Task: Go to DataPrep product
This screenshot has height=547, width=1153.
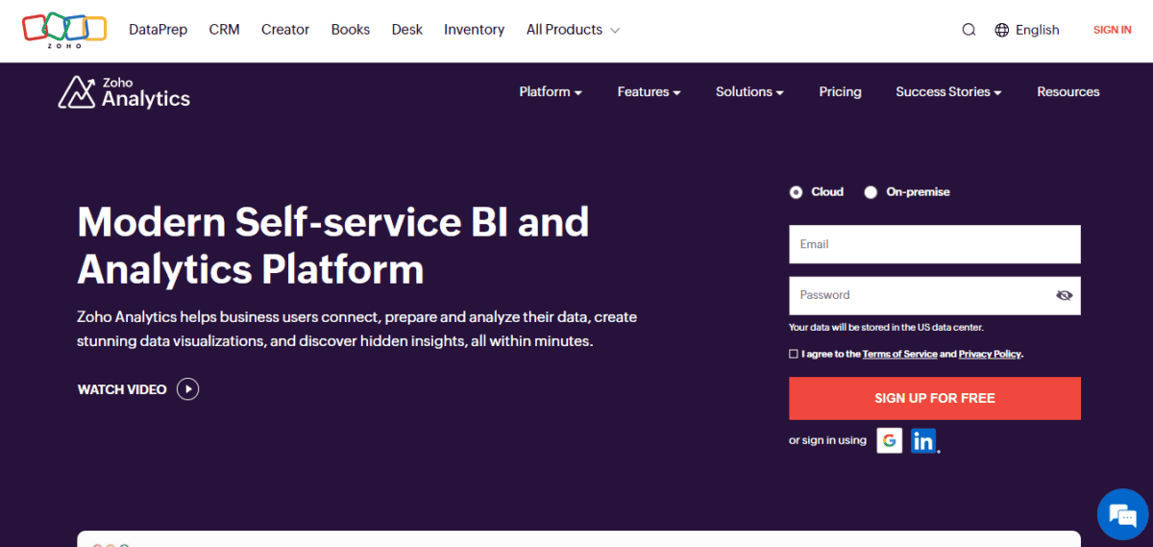Action: (x=159, y=30)
